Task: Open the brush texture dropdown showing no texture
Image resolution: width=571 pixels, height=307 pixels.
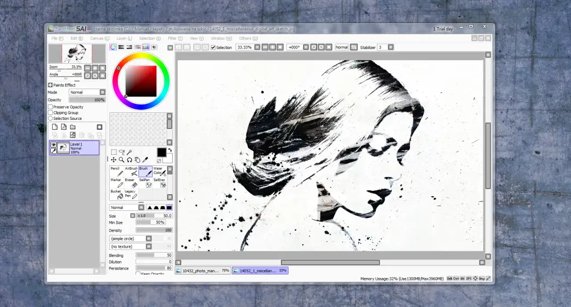Action: click(148, 246)
